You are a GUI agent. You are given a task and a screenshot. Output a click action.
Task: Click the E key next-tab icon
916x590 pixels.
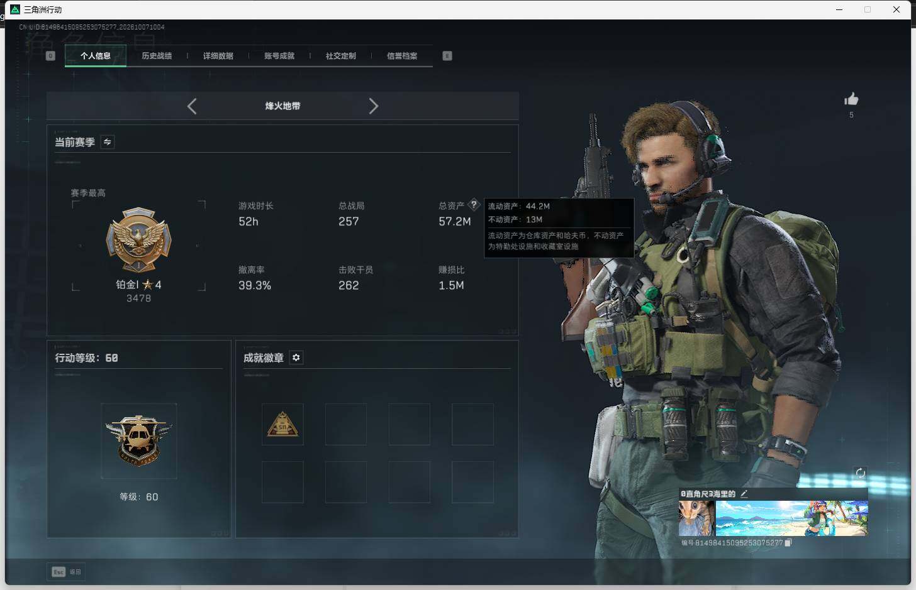(447, 56)
